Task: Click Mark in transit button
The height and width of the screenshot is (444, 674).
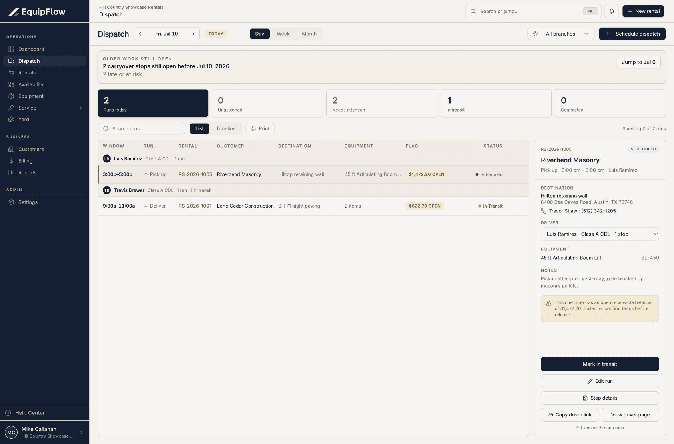Action: [x=600, y=364]
